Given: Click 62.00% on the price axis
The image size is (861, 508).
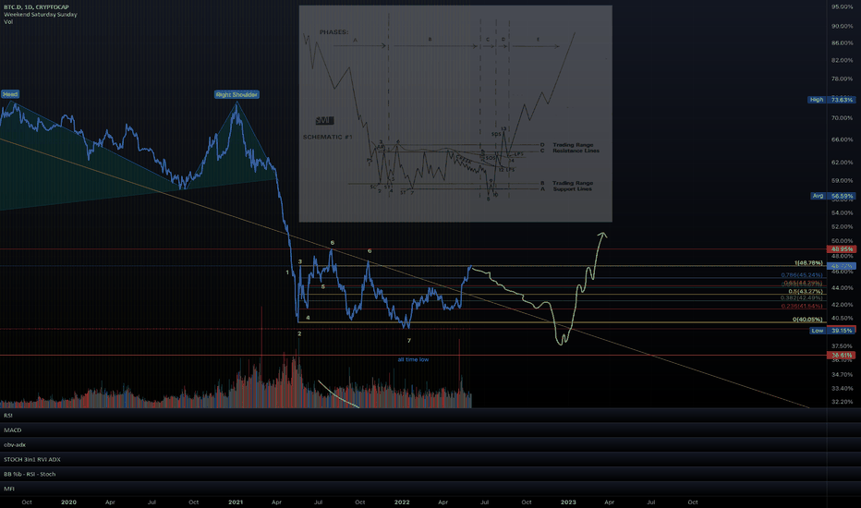Looking at the screenshot, I should 842,162.
